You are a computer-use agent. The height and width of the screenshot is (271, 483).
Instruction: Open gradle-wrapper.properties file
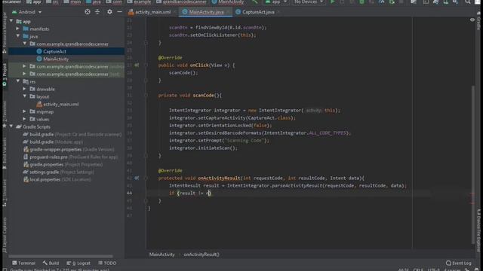point(69,149)
